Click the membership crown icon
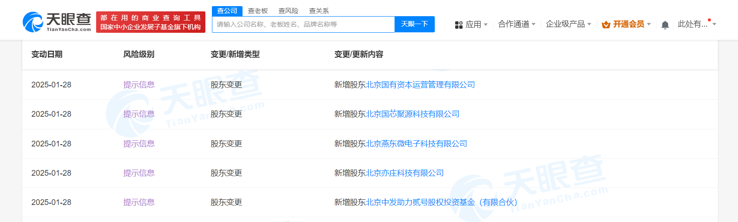This screenshot has width=738, height=222. (x=606, y=24)
